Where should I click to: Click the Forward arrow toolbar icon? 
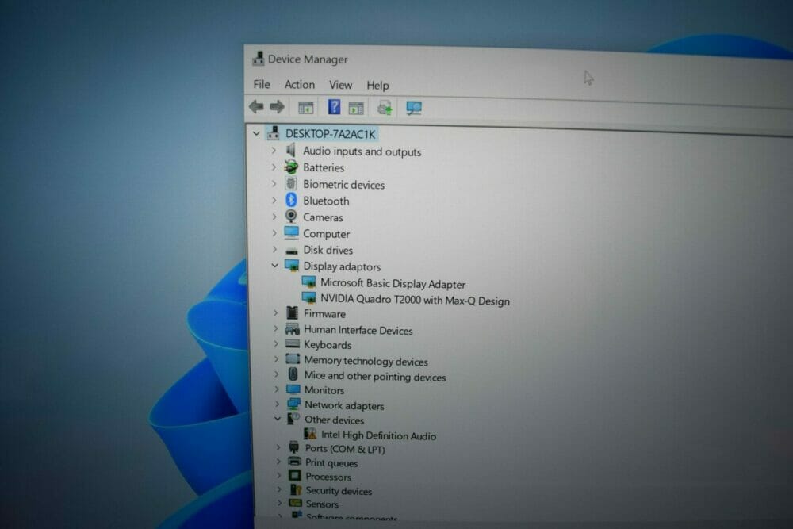click(x=277, y=107)
